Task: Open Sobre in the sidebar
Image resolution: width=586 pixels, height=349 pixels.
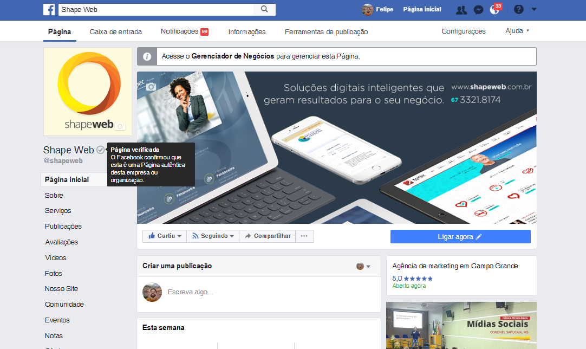Action: click(x=54, y=195)
